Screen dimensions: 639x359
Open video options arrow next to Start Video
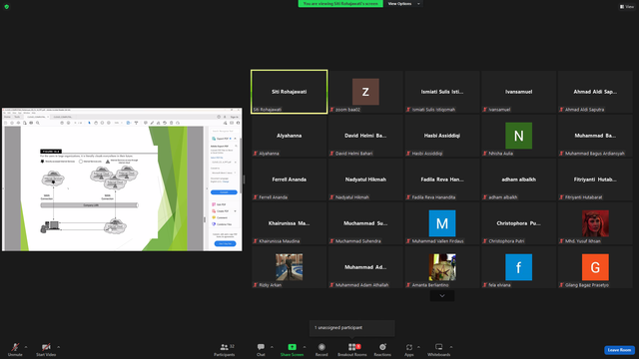point(58,347)
